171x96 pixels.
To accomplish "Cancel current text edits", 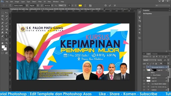I will [106, 5].
